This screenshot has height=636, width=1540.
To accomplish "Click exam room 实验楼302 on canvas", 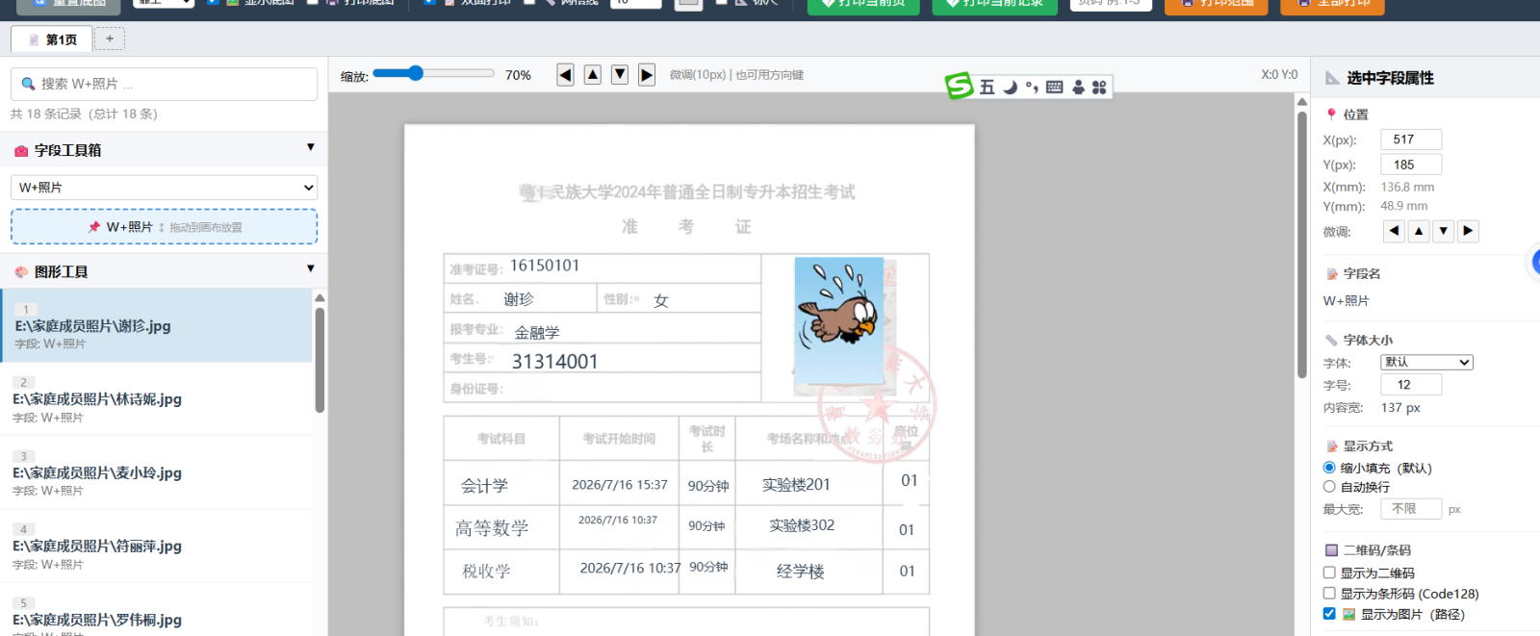I will click(x=802, y=525).
